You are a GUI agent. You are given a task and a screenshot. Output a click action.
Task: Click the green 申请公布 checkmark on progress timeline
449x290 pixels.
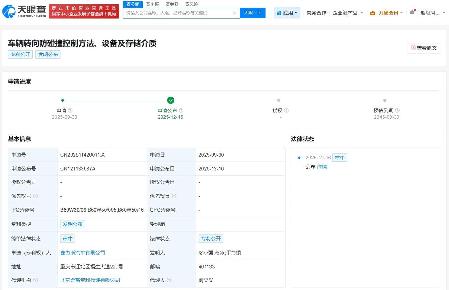(x=170, y=100)
